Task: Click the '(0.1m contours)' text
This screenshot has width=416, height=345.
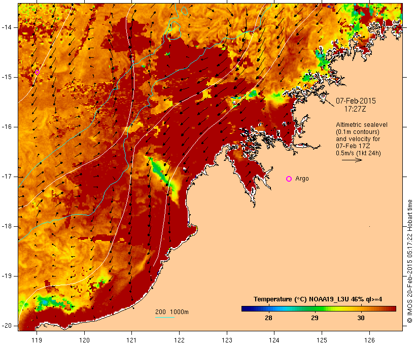Action: [x=358, y=132]
